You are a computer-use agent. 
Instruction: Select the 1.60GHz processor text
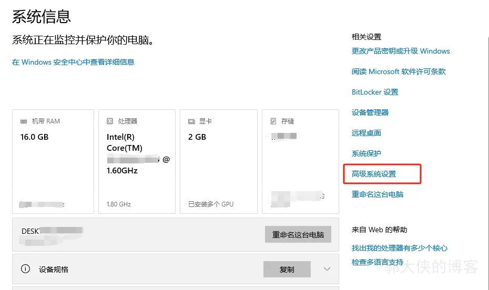click(x=122, y=171)
